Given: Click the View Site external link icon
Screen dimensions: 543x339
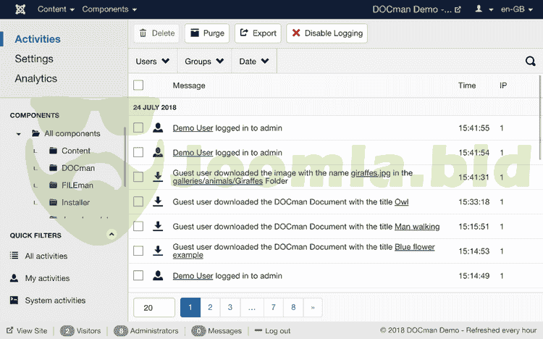Looking at the screenshot, I should click(x=10, y=330).
